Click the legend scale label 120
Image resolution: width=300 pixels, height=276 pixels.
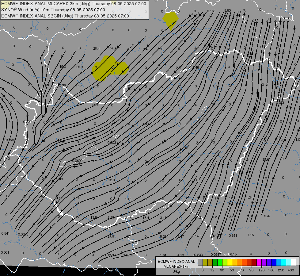[261, 270]
